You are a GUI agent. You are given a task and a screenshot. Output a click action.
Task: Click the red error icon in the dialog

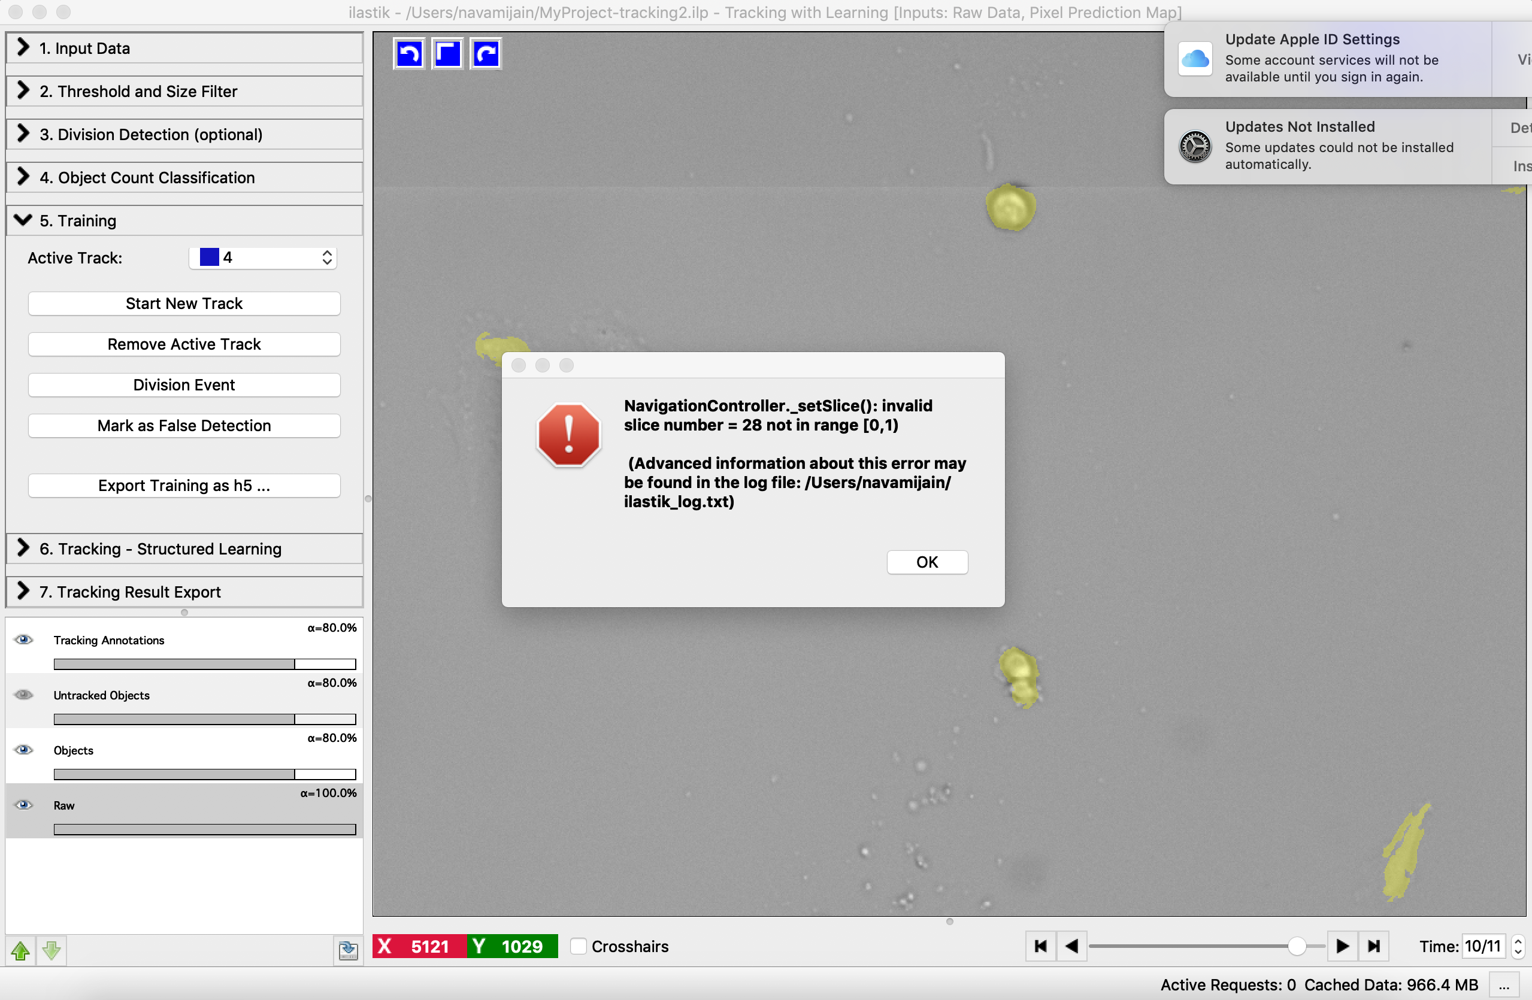(x=568, y=435)
